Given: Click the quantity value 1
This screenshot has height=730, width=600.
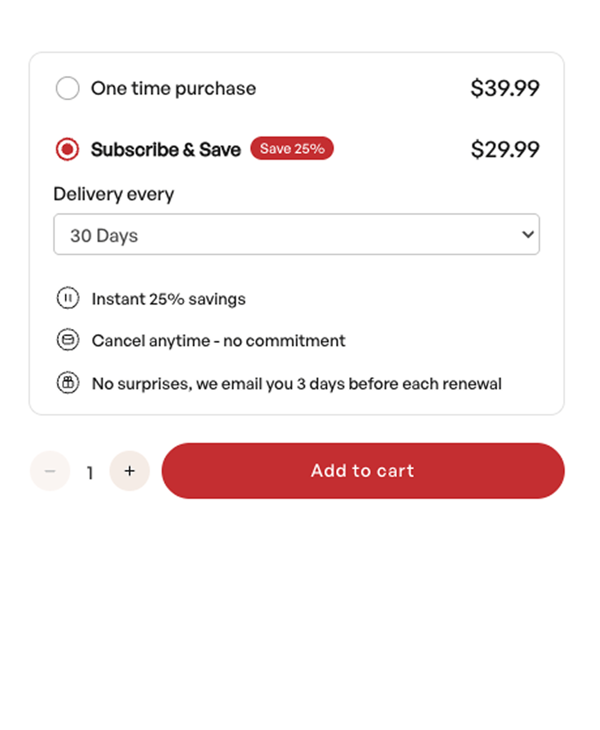Looking at the screenshot, I should pyautogui.click(x=90, y=473).
